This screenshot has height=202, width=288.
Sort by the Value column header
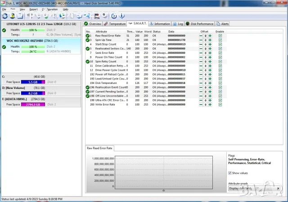[x=139, y=31]
